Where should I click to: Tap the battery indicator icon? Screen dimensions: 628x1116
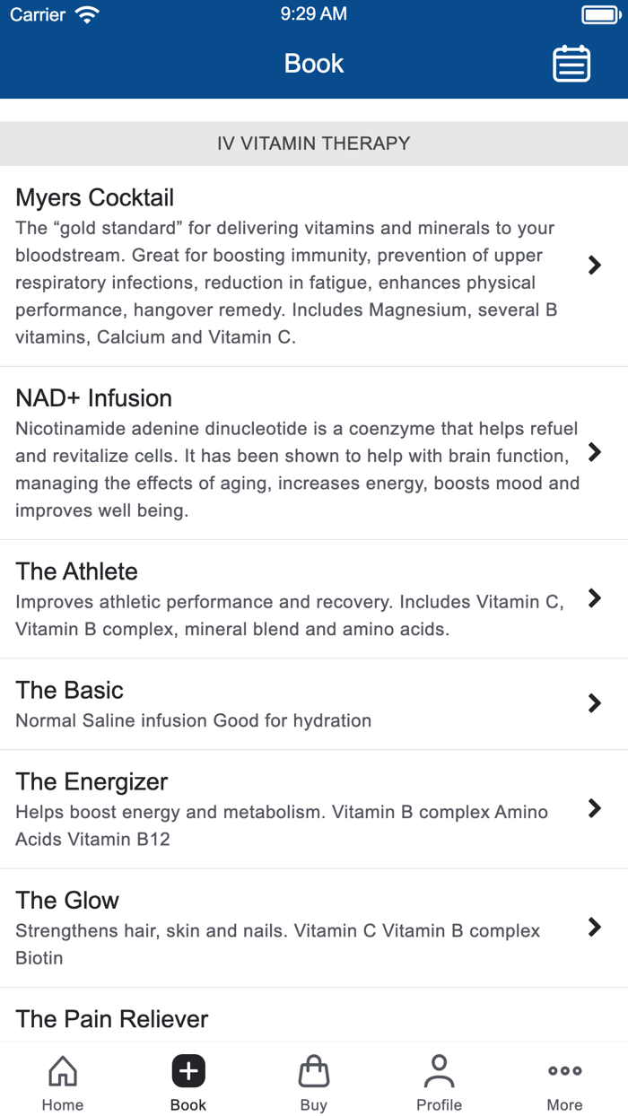pyautogui.click(x=599, y=14)
